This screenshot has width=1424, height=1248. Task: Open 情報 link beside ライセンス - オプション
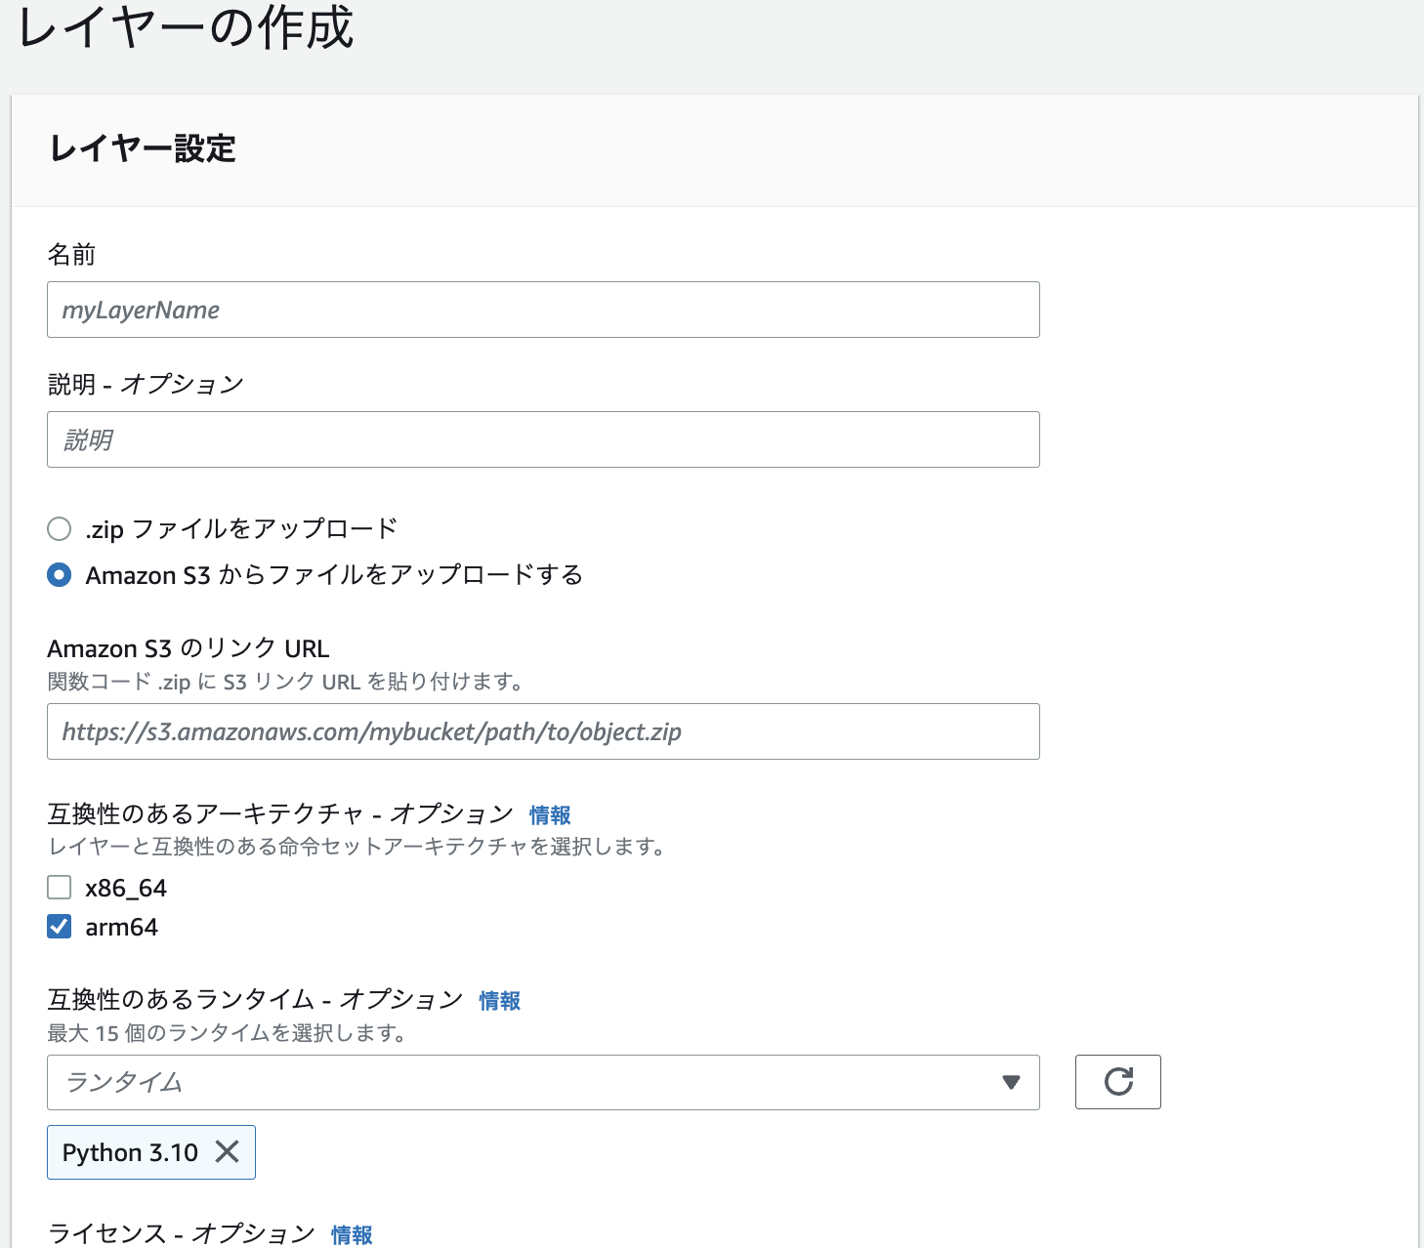pos(351,1234)
